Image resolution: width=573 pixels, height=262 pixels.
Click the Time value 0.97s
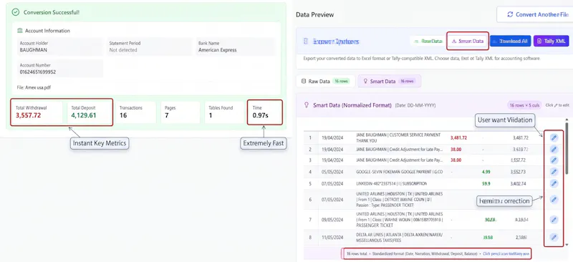tap(261, 115)
